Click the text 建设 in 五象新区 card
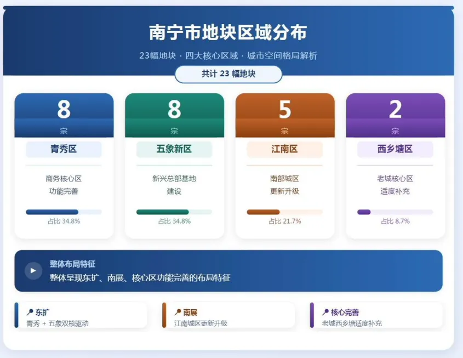463x358 pixels. pos(174,191)
